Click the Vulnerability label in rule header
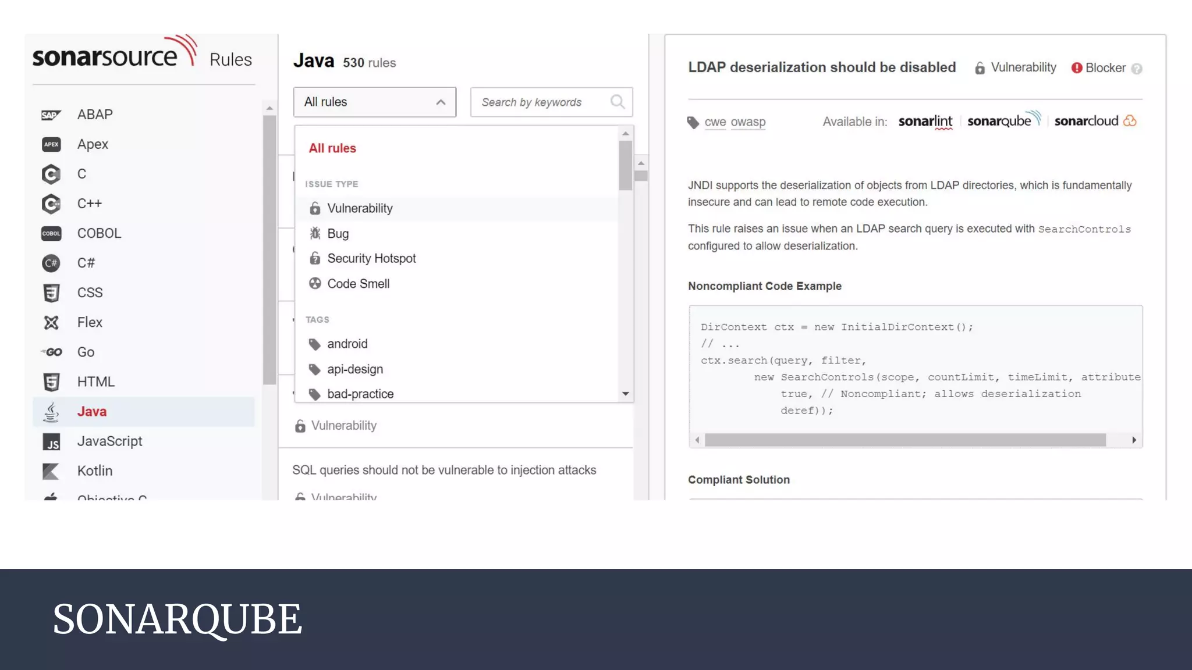 [x=1023, y=67]
